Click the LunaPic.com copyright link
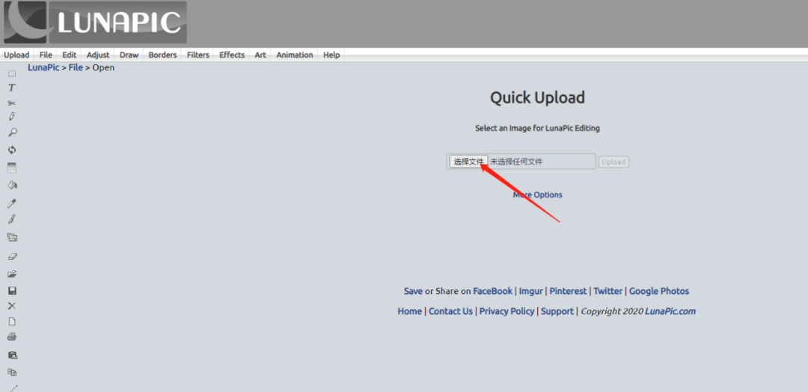 (x=670, y=311)
